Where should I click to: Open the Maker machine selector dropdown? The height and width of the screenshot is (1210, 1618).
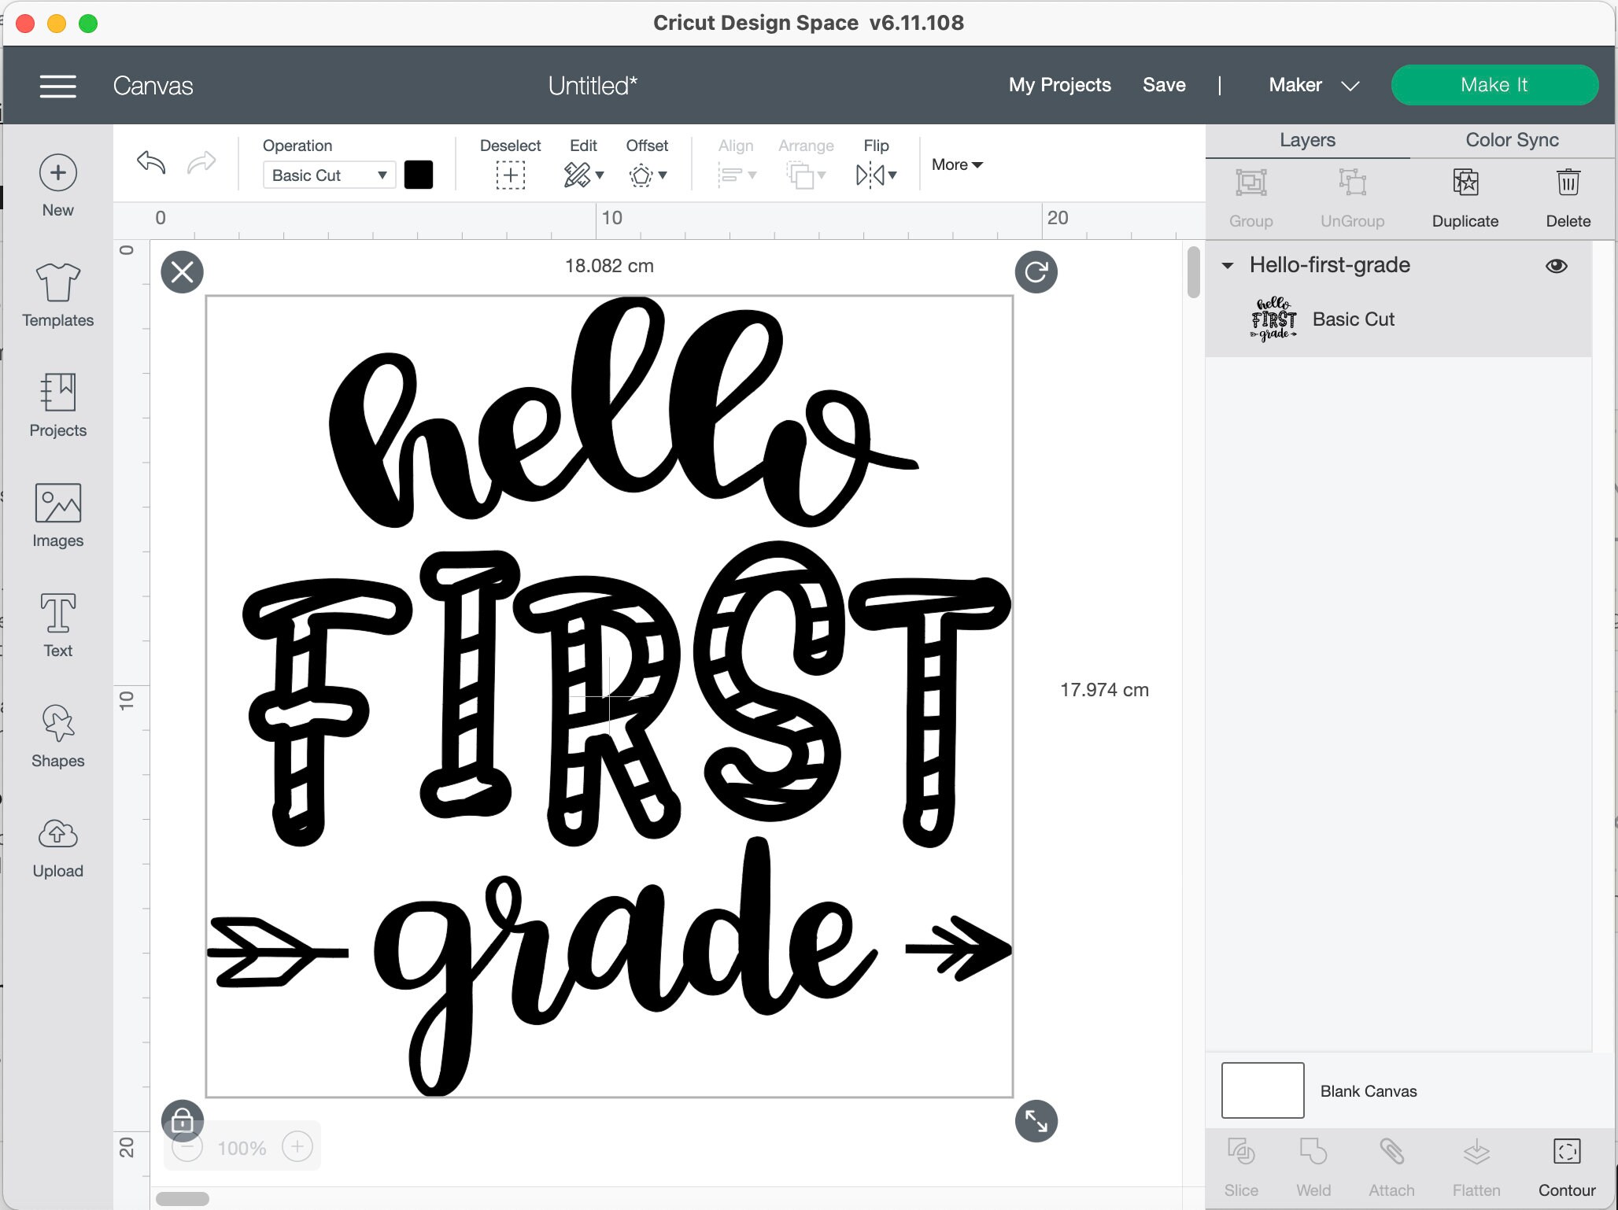(x=1313, y=85)
